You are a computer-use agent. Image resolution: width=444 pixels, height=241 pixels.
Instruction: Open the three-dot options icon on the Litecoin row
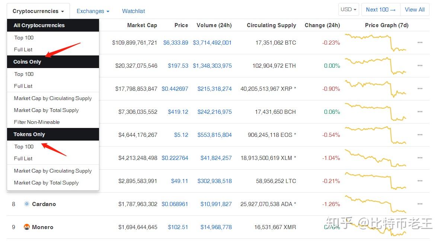point(420,181)
